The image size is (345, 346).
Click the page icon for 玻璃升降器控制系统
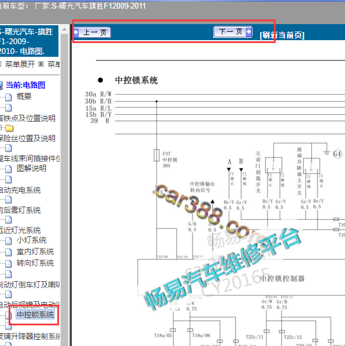[x=9, y=326]
